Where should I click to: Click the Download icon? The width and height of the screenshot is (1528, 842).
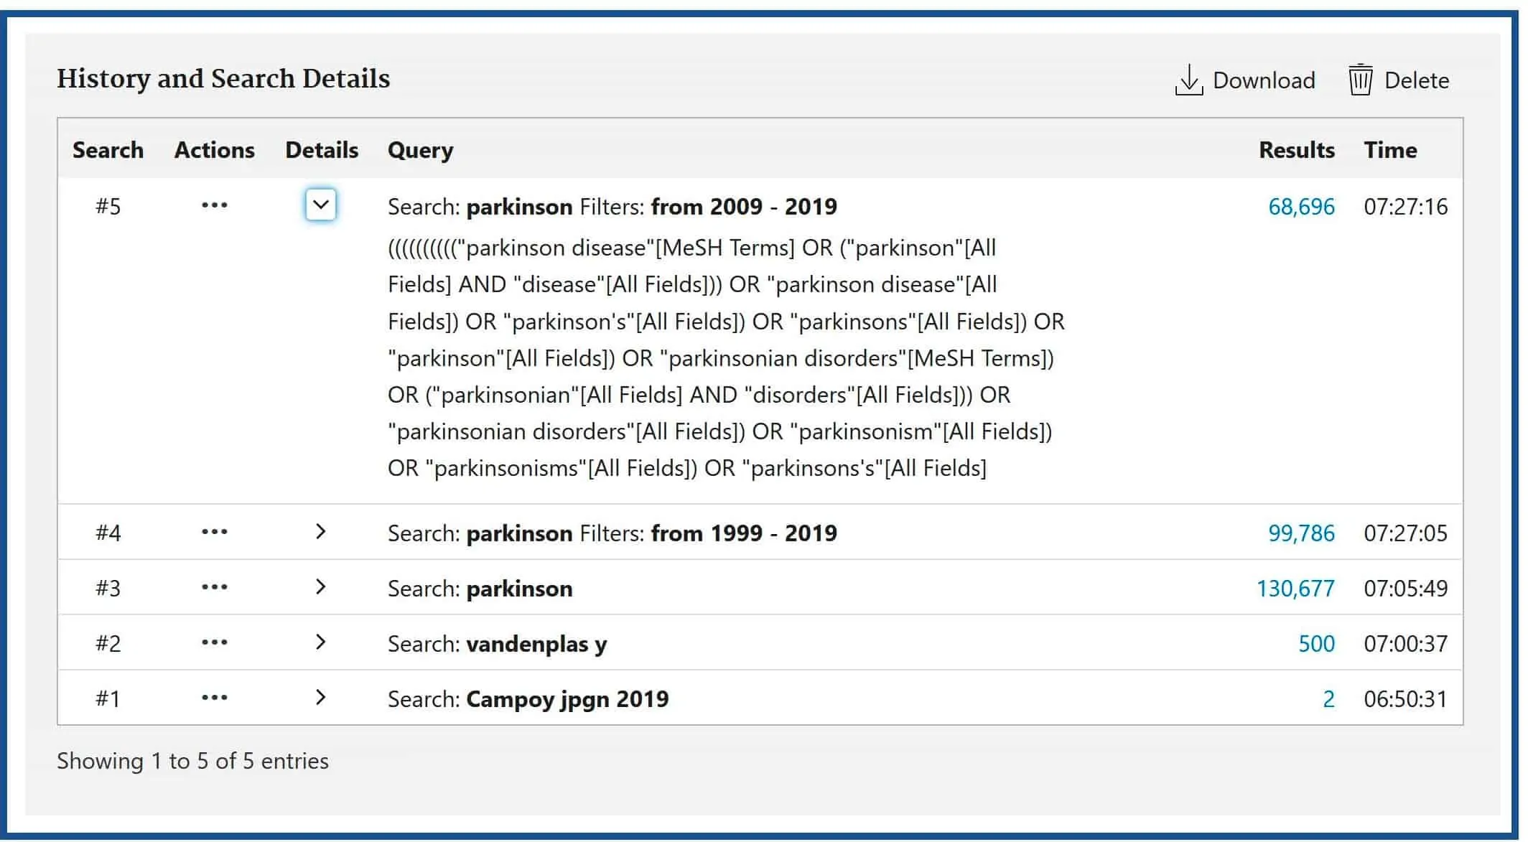coord(1188,80)
